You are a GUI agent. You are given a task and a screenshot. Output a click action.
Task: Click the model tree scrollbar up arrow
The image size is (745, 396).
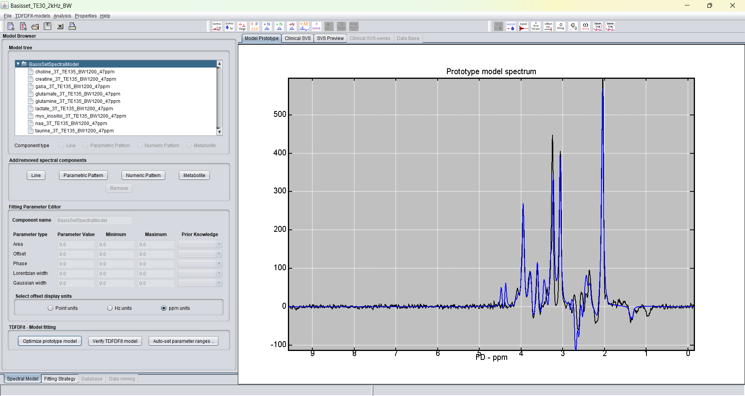[x=219, y=63]
